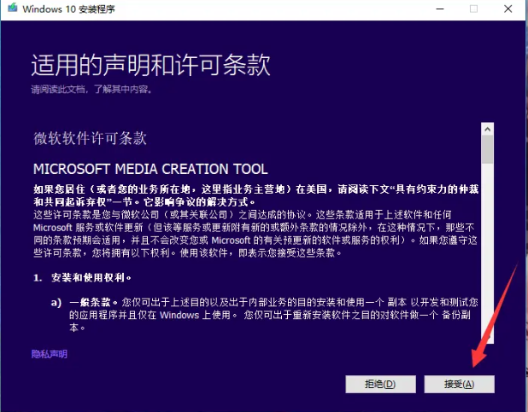Click the Accept button 接受(A)
The height and width of the screenshot is (412, 528).
coord(459,384)
